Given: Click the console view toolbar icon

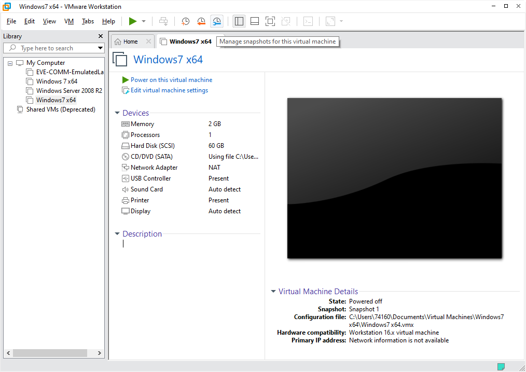Looking at the screenshot, I should point(308,21).
